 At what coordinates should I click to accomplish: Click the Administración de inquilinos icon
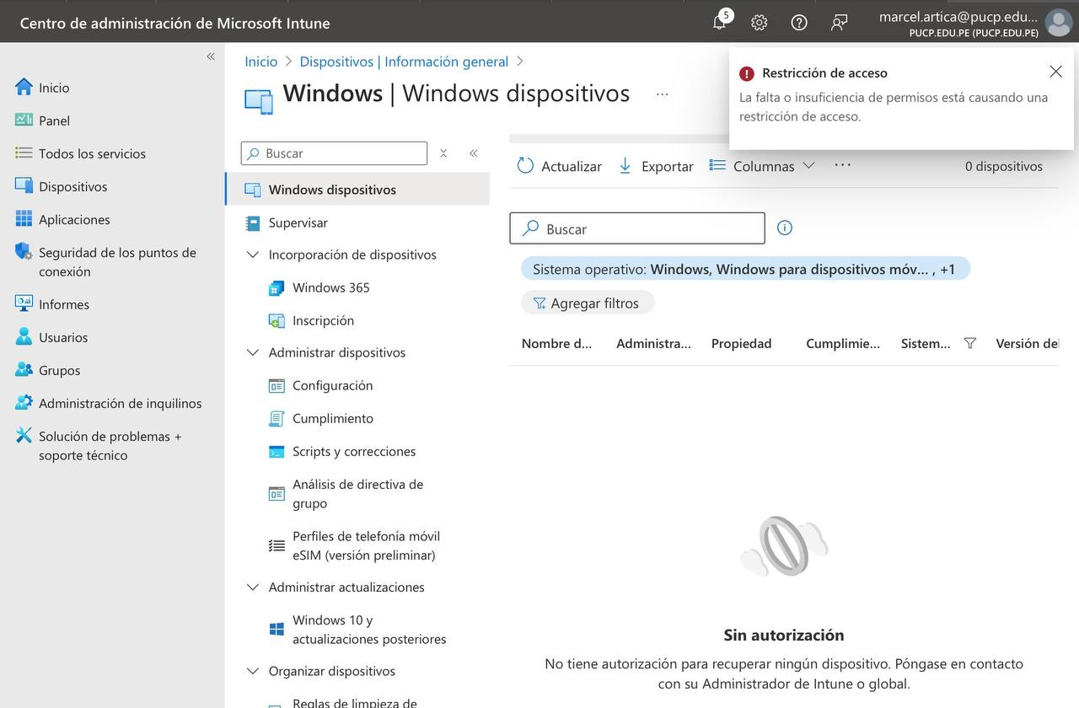(x=24, y=402)
